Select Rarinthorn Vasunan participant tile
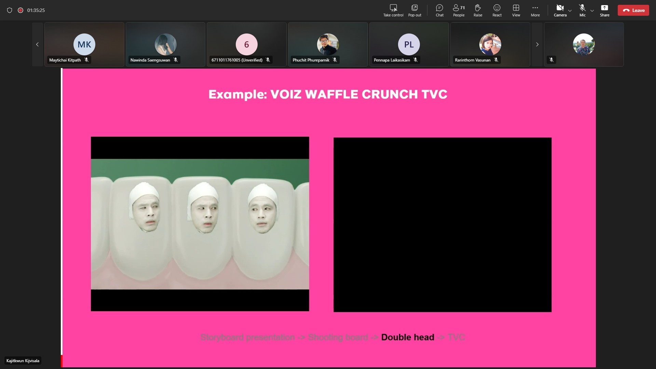This screenshot has width=656, height=369. coord(490,44)
